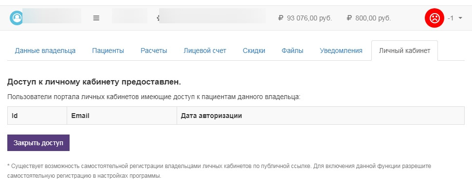Open the Данные владельца tab
The width and height of the screenshot is (472, 186).
pos(45,51)
